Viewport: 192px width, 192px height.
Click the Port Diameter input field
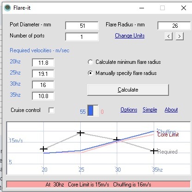(82, 25)
